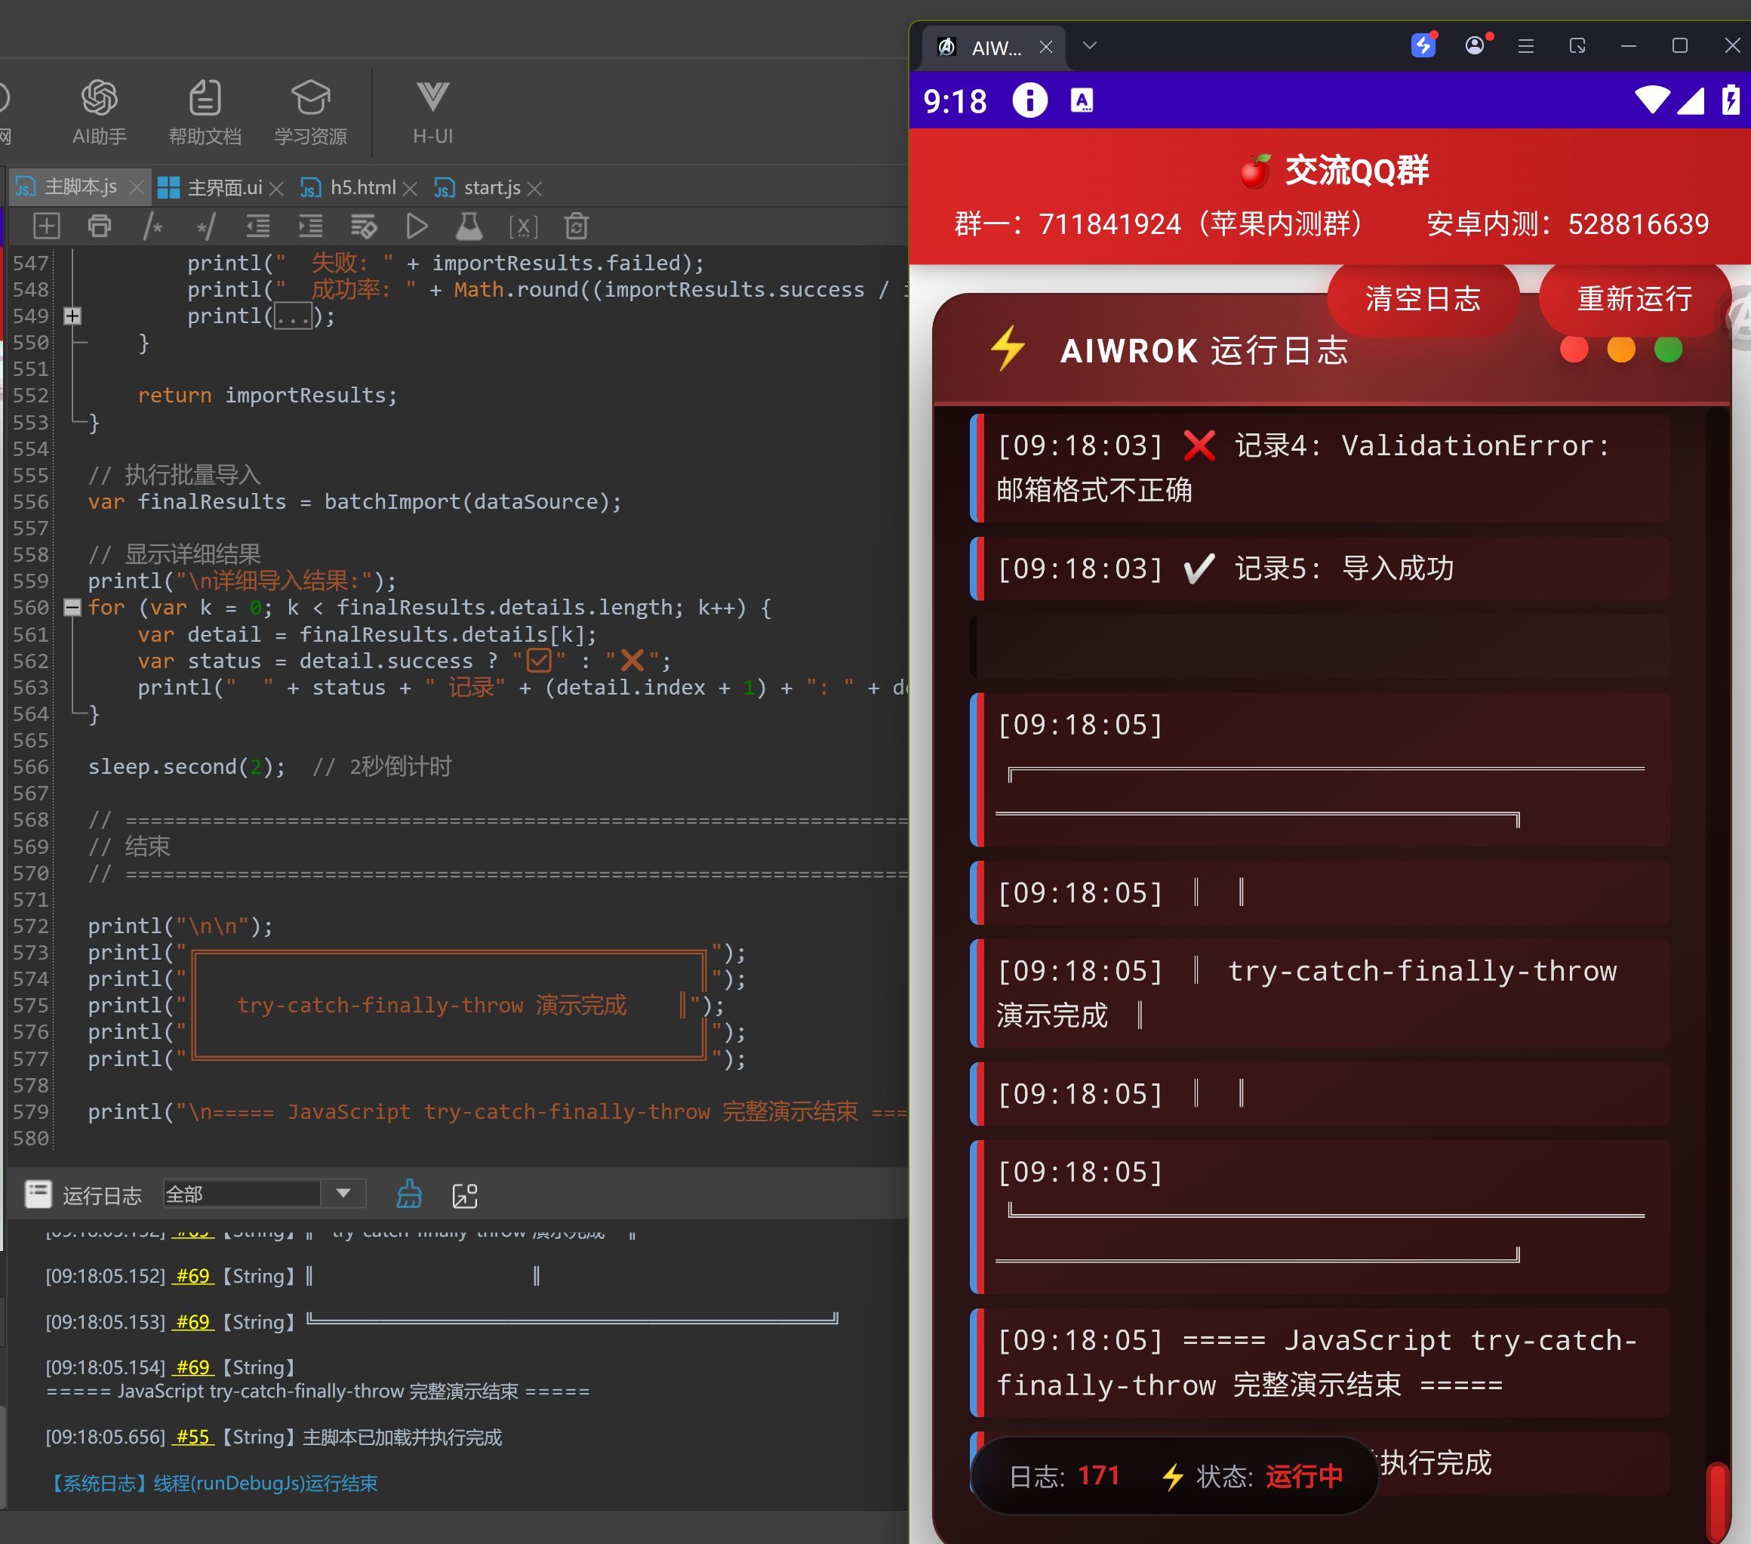Tap the keyboard A icon in phone status bar
This screenshot has width=1751, height=1544.
(1082, 100)
